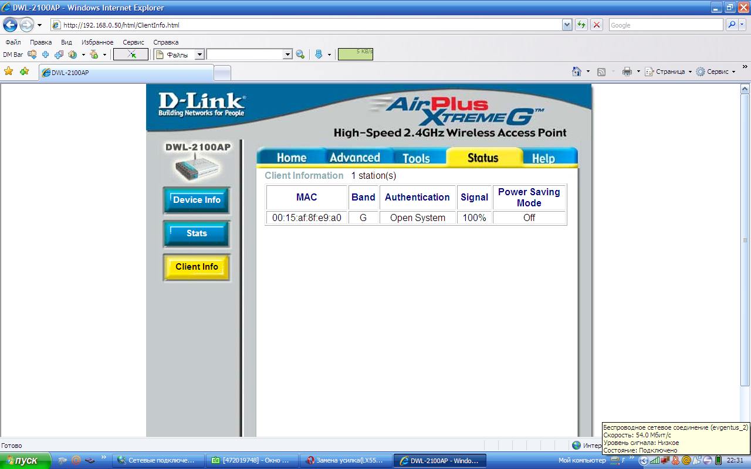Click the Stats button

click(x=197, y=234)
